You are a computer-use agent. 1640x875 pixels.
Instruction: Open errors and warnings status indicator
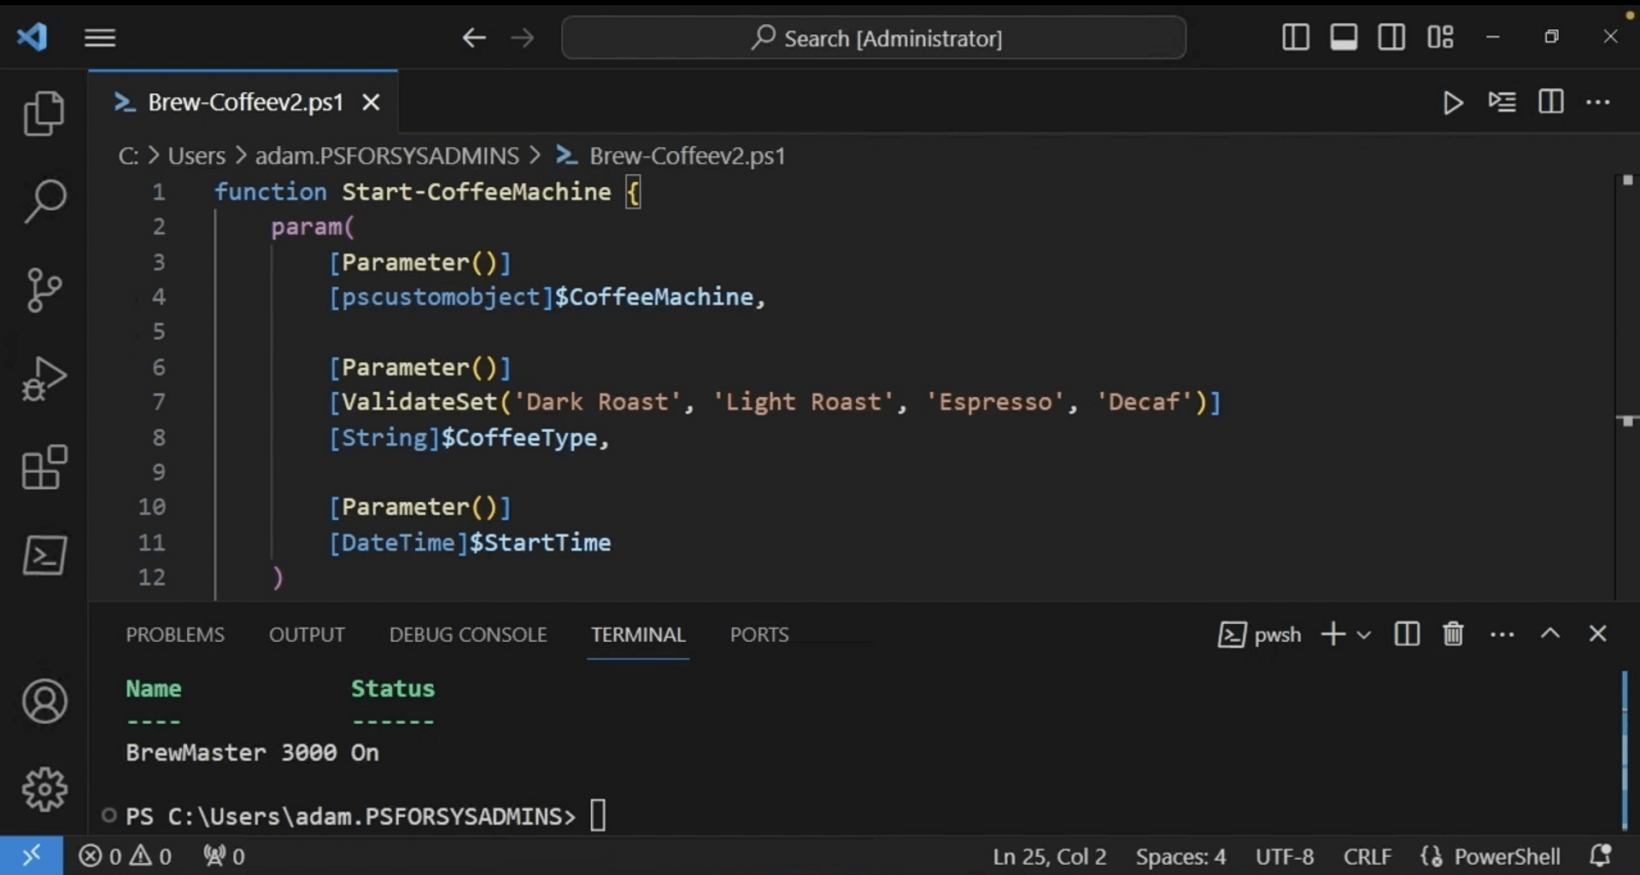click(125, 856)
